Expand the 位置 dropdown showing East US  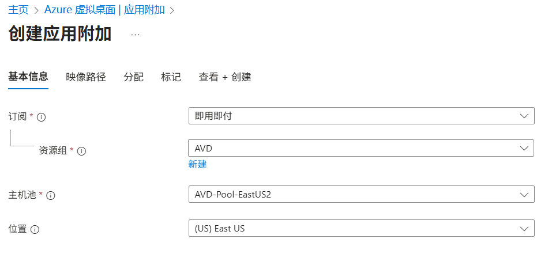[x=361, y=229]
